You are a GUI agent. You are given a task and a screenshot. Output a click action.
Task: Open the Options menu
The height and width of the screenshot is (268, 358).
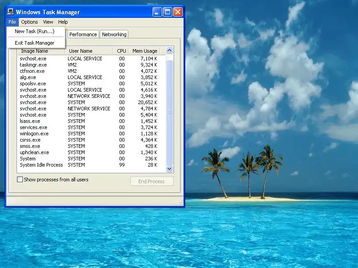30,22
